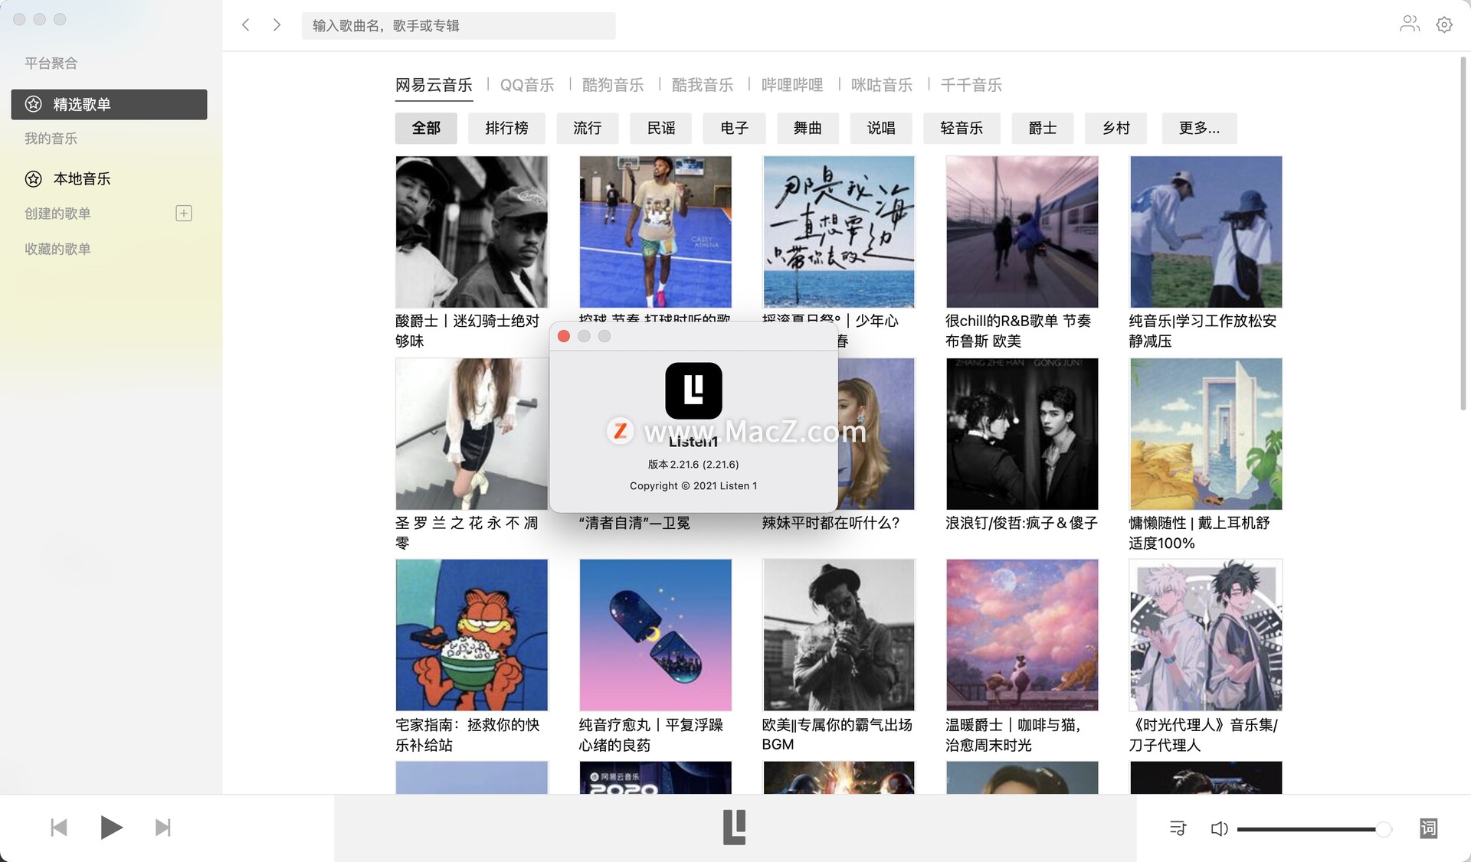Open the user account icon
This screenshot has width=1471, height=862.
pyautogui.click(x=1409, y=24)
